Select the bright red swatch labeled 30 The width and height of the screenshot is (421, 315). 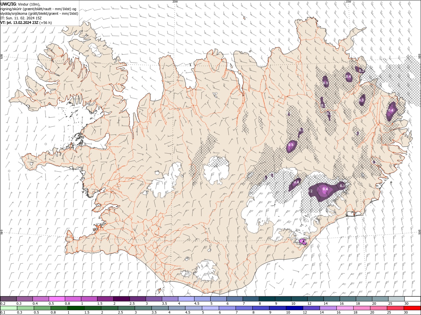coord(412,308)
